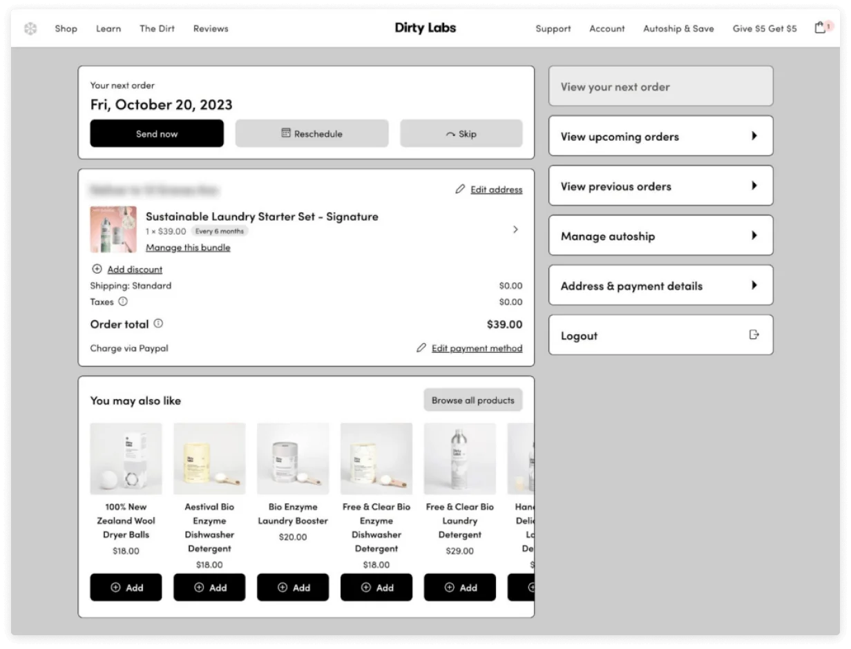The image size is (851, 649).
Task: Click the Taxes info icon
Action: (x=123, y=302)
